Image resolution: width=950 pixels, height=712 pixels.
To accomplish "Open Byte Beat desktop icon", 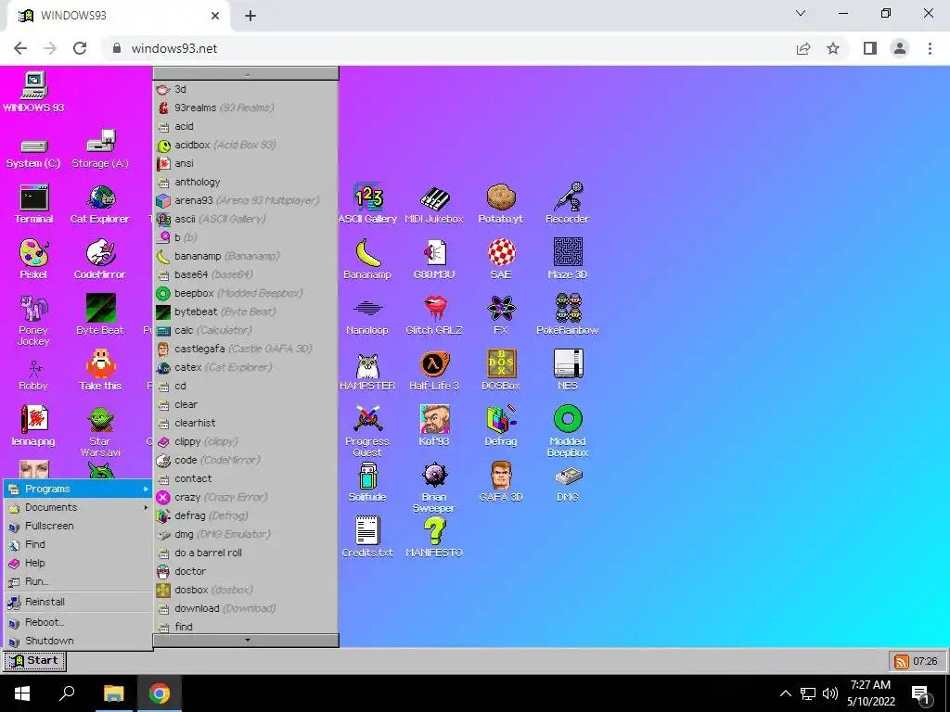I will [x=100, y=315].
